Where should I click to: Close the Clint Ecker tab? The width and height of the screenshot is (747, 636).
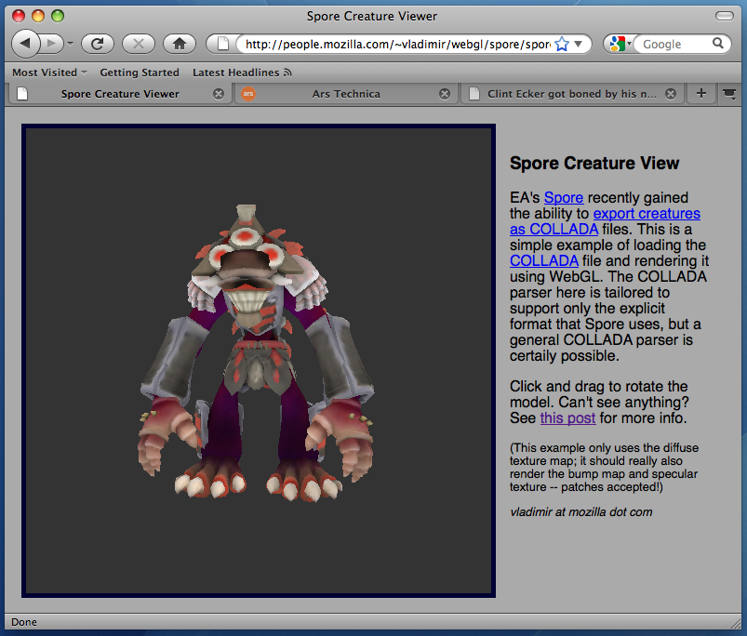[x=671, y=94]
